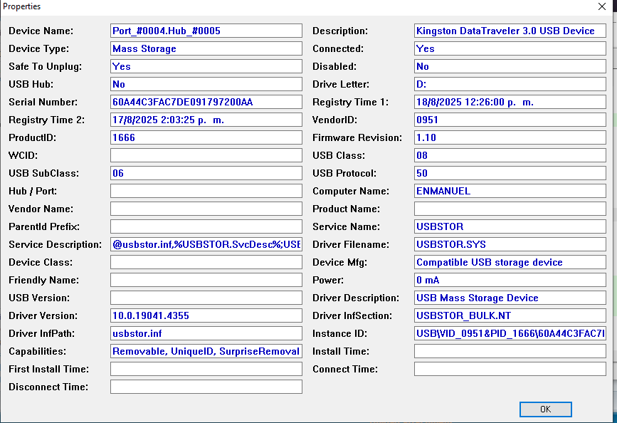Click the Power field 0 mA
The width and height of the screenshot is (617, 423).
pos(510,280)
